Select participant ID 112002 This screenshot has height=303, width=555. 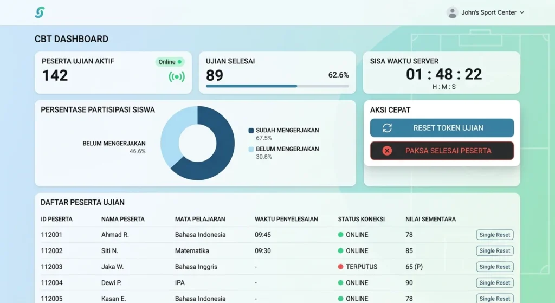pos(51,250)
